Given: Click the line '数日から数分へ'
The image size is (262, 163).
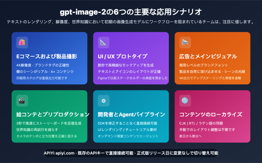Looking at the screenshot, I should click(x=190, y=136).
